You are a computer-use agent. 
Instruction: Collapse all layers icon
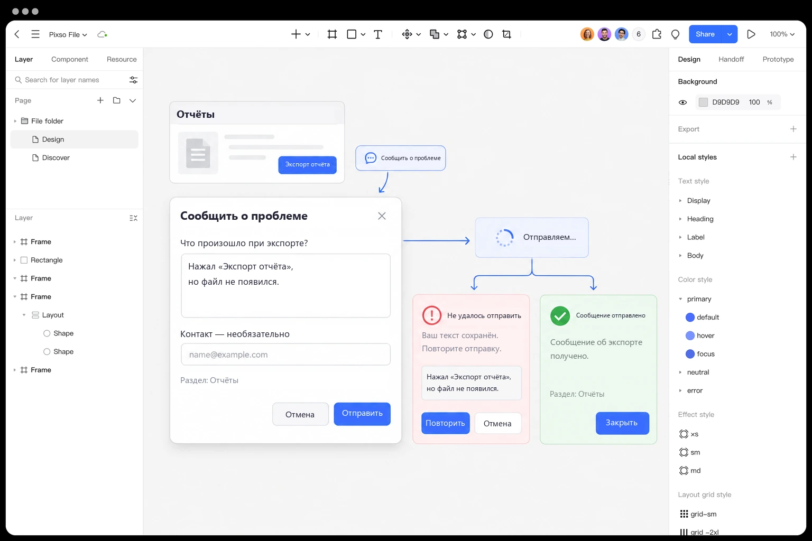click(x=133, y=218)
